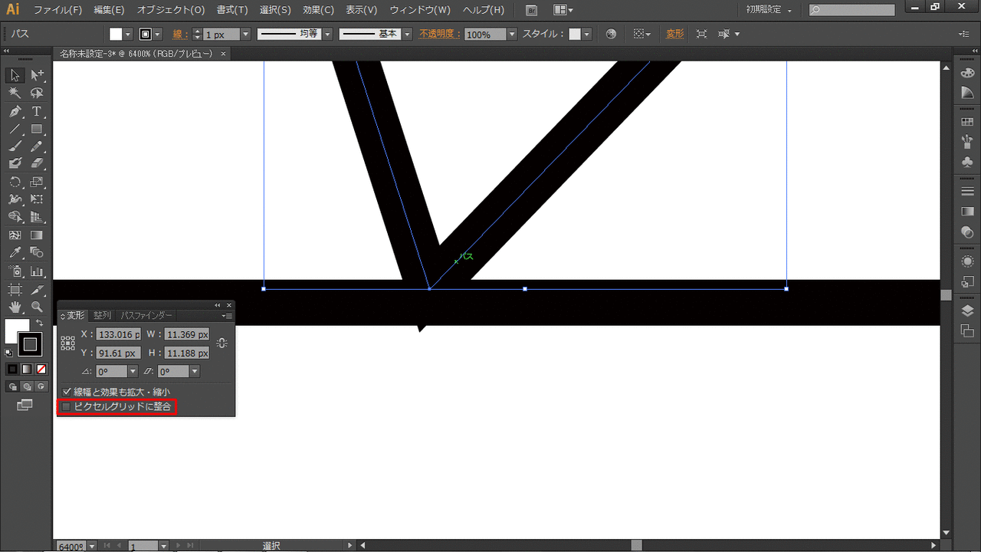
Task: Open the transform panel flyout menu
Action: pyautogui.click(x=227, y=315)
